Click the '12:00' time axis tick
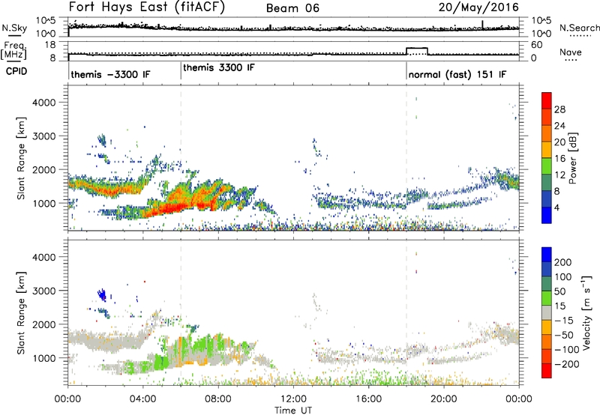Viewport: 600px width, 415px height. (x=293, y=399)
